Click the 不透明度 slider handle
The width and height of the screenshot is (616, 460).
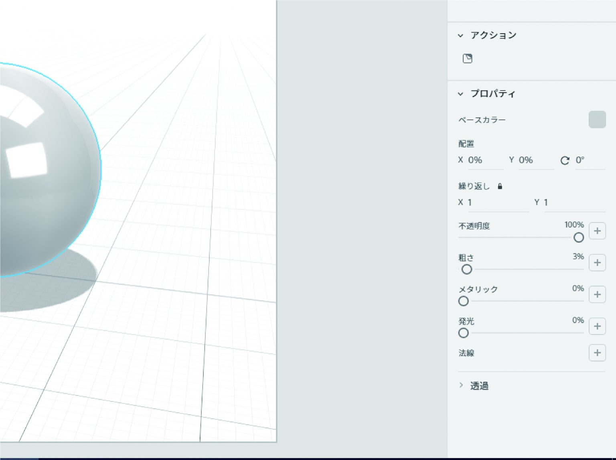click(x=579, y=238)
